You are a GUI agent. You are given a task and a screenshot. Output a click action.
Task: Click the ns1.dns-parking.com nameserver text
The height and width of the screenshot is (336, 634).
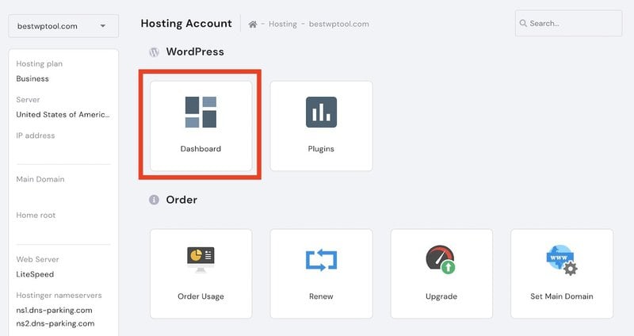(54, 311)
